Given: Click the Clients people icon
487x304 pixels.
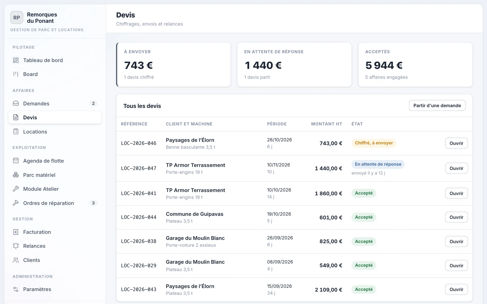Looking at the screenshot, I should pyautogui.click(x=16, y=260).
